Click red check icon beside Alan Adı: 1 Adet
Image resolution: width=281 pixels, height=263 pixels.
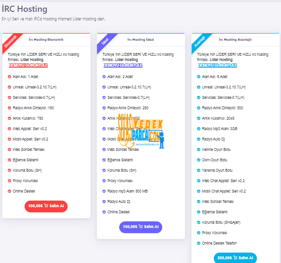(x=9, y=77)
